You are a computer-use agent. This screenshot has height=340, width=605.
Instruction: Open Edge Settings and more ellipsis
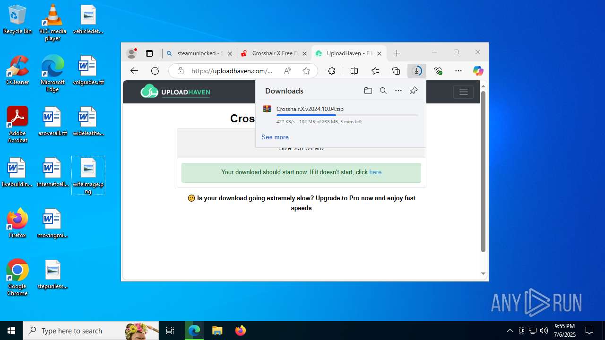458,71
